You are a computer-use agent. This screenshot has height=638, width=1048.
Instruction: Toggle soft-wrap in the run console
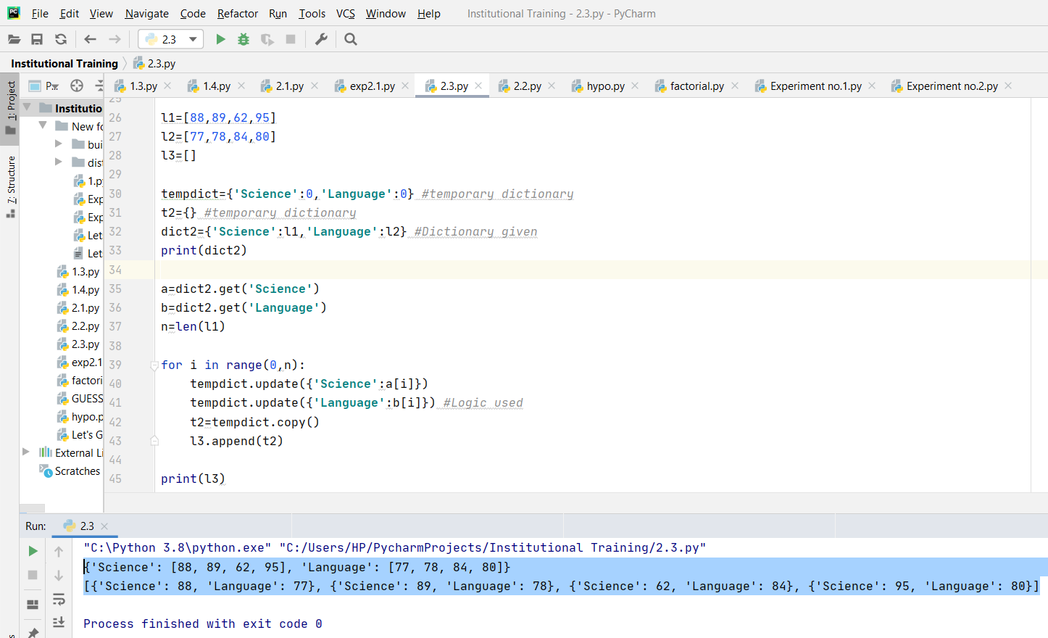click(58, 600)
